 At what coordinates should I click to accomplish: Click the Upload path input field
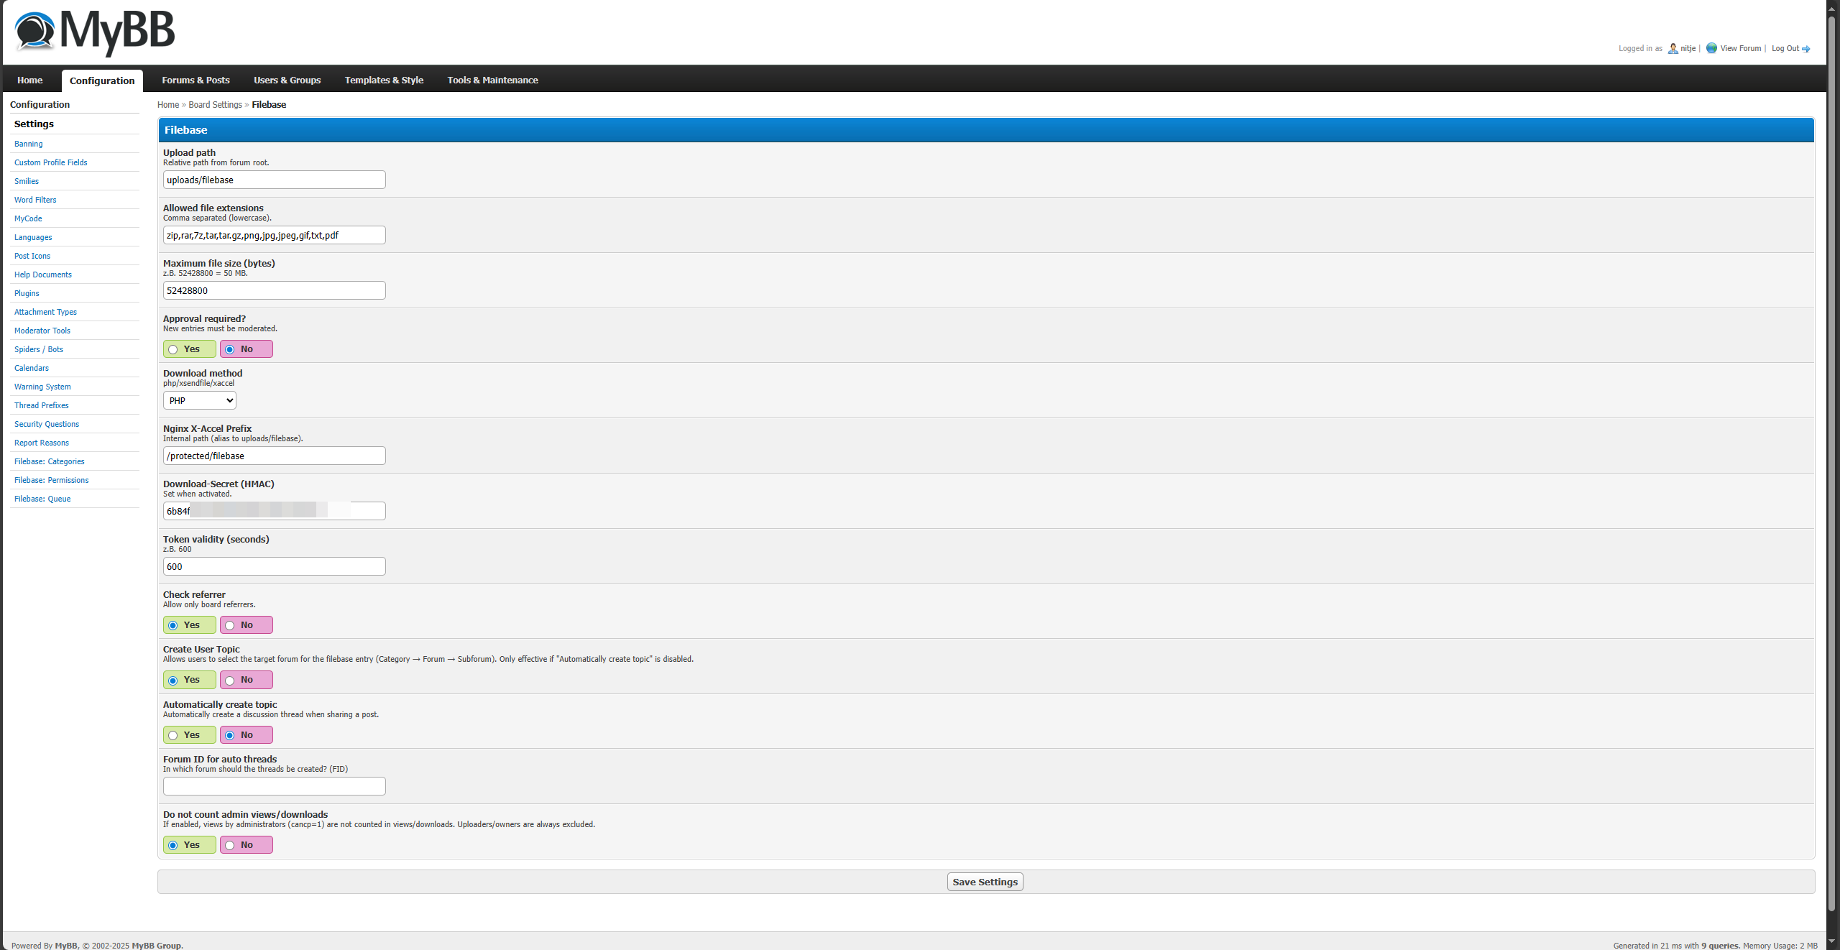[274, 180]
